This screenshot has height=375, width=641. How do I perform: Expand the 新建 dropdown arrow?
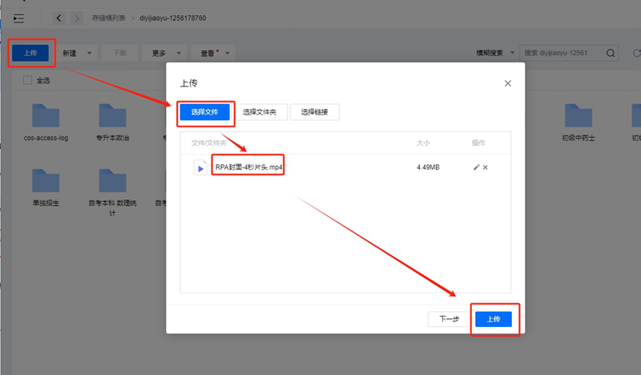point(89,53)
